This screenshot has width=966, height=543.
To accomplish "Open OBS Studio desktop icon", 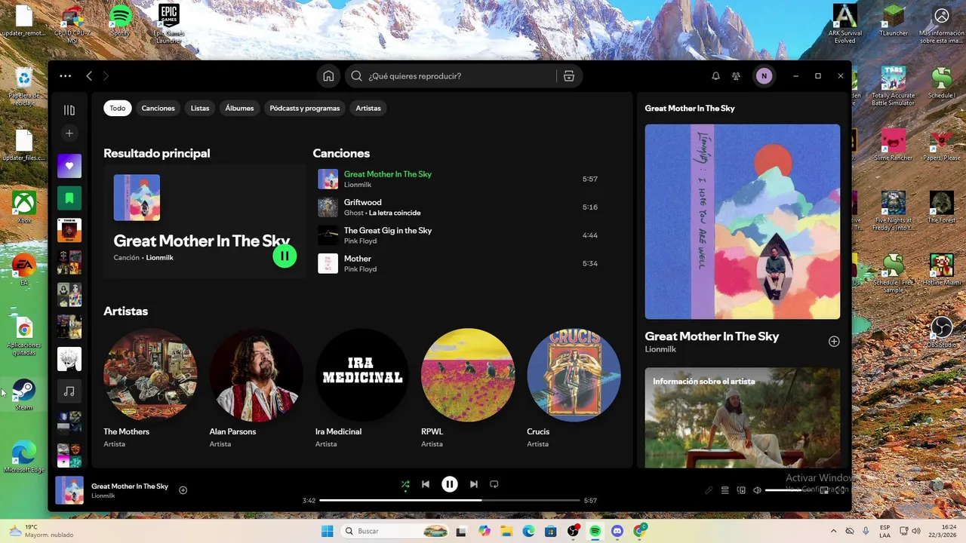I will pyautogui.click(x=942, y=333).
